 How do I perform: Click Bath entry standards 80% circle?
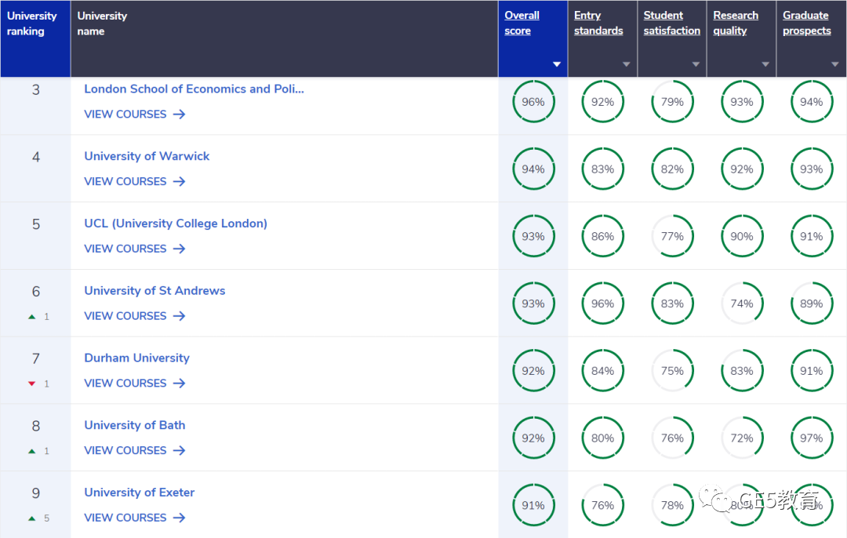click(x=602, y=438)
